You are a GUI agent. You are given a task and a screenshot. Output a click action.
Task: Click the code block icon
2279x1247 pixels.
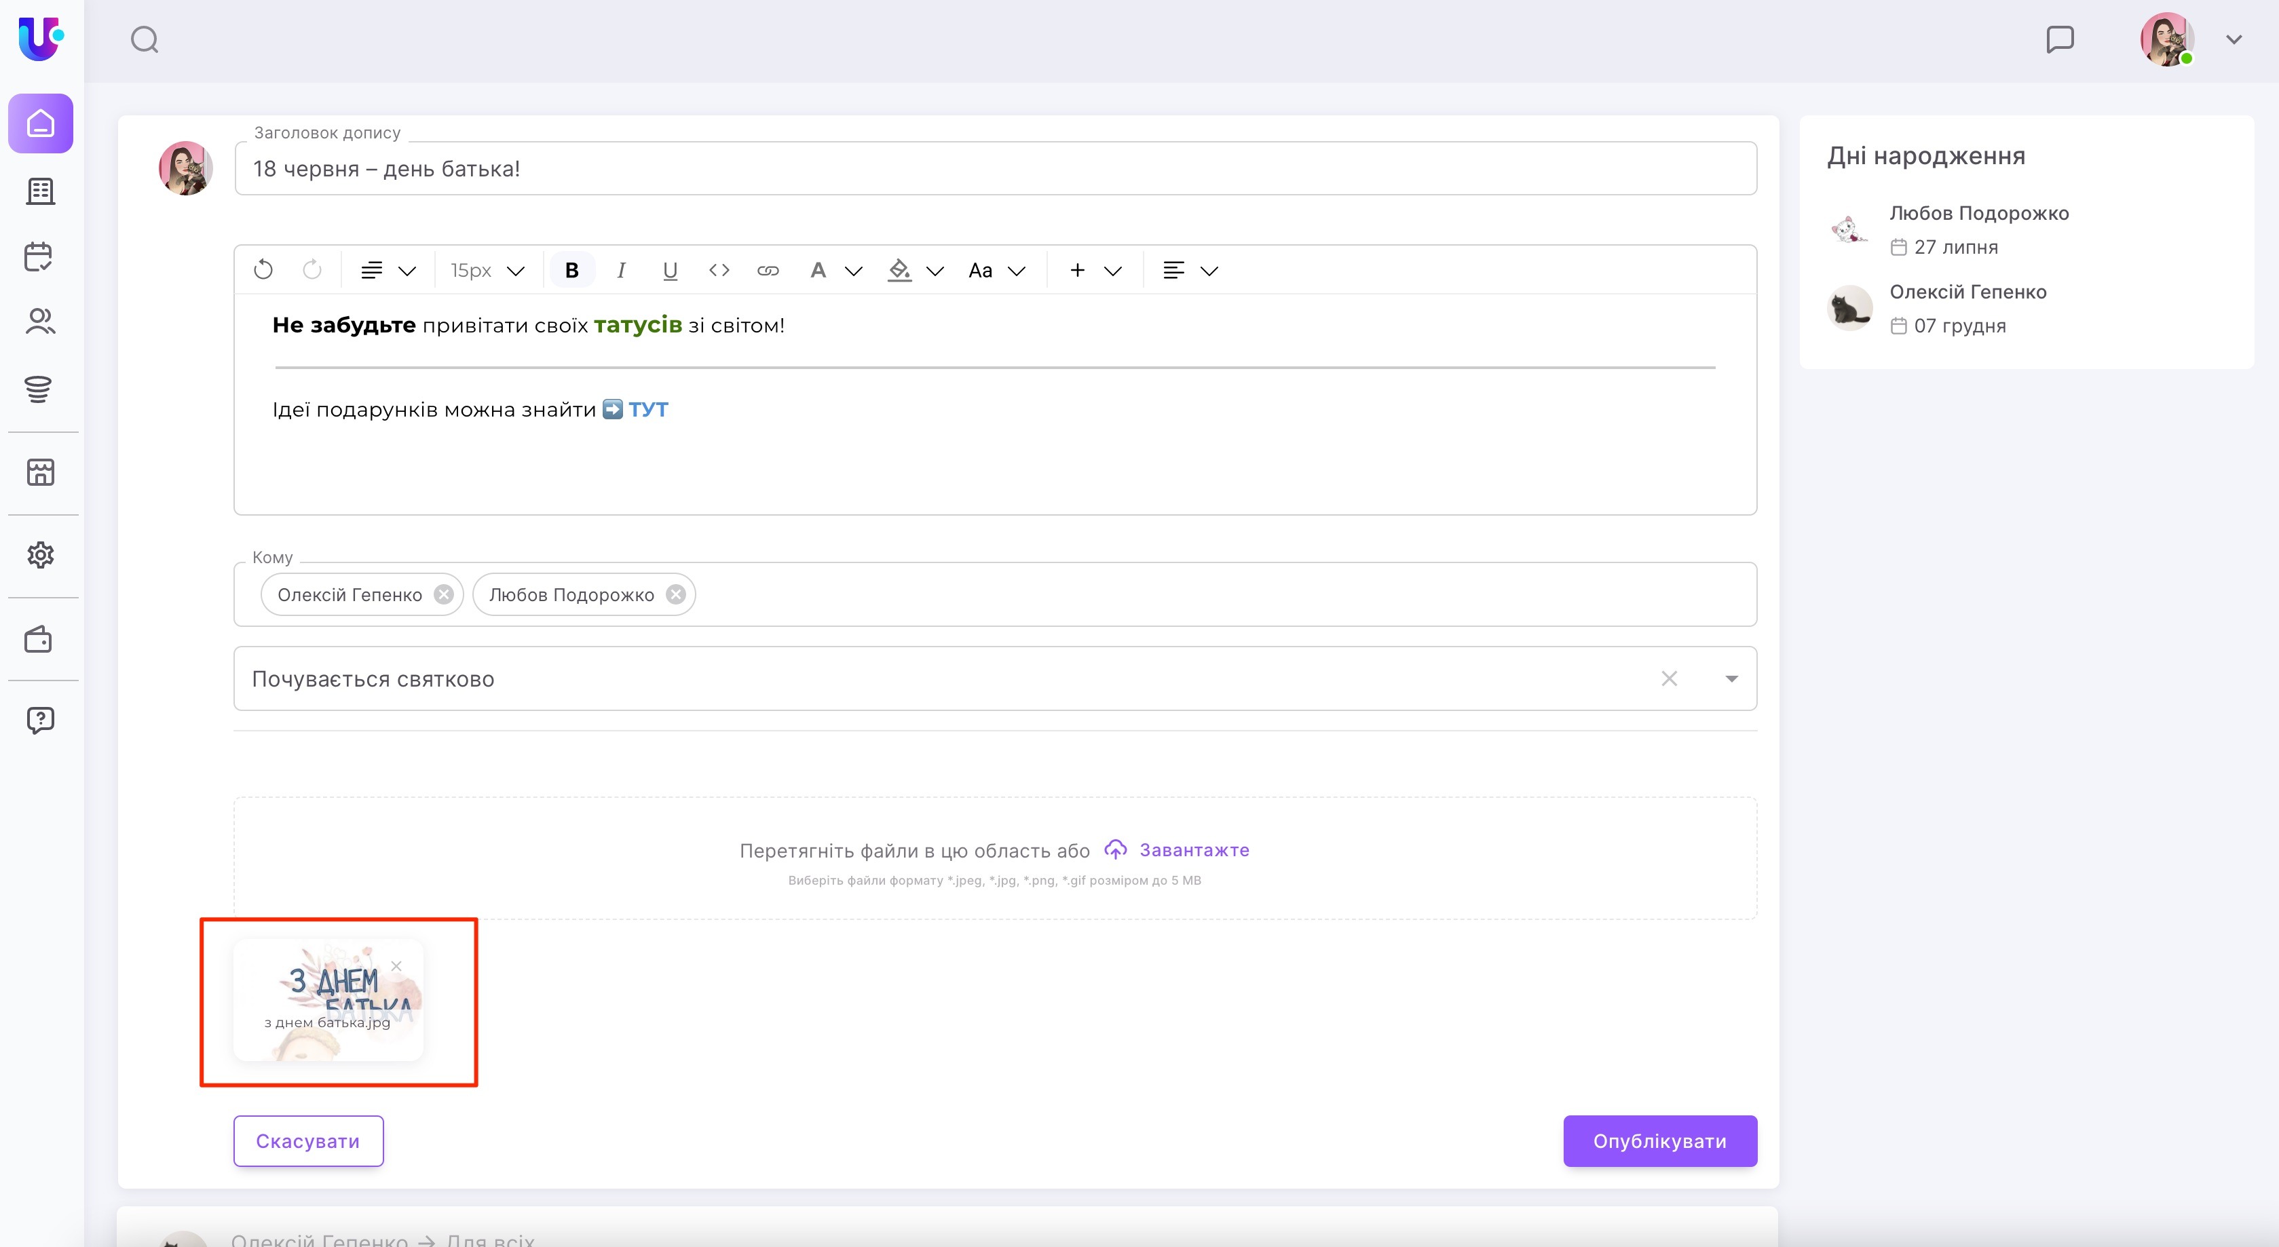pyautogui.click(x=718, y=270)
